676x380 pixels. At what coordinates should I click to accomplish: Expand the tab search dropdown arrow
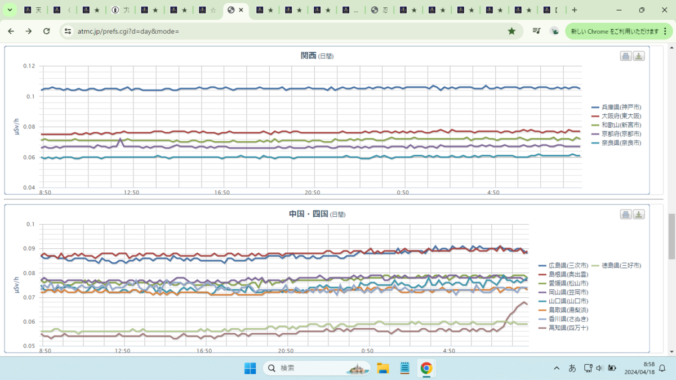click(x=10, y=10)
